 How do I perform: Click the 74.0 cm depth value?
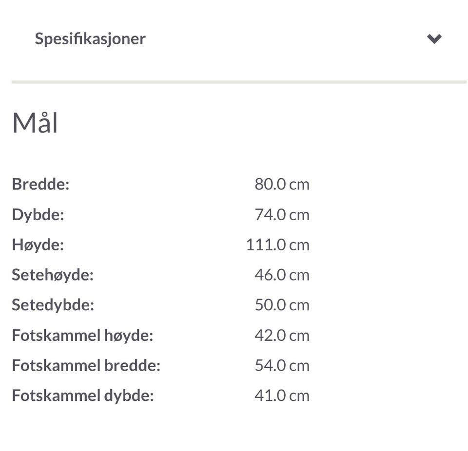tap(282, 215)
